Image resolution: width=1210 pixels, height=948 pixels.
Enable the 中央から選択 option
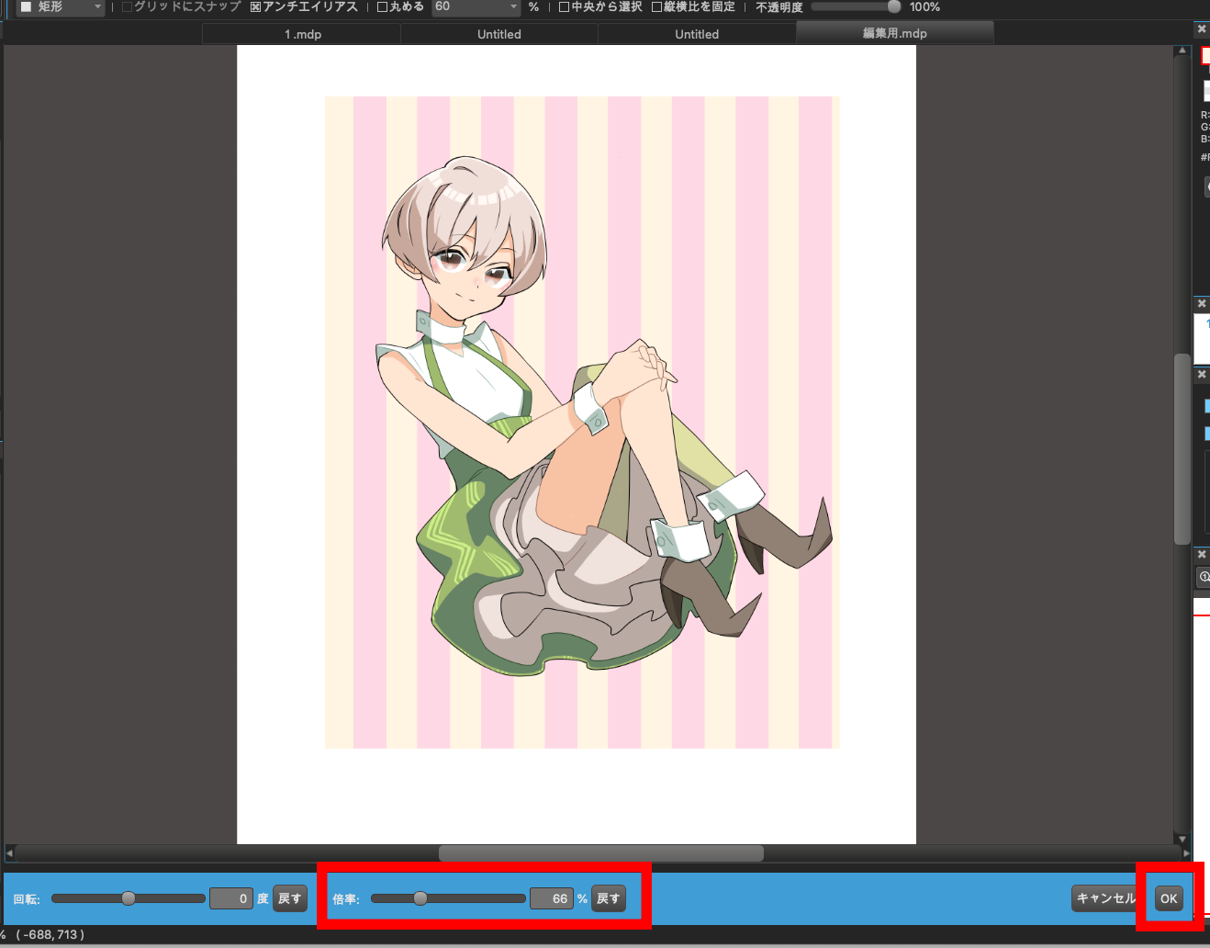tap(565, 7)
